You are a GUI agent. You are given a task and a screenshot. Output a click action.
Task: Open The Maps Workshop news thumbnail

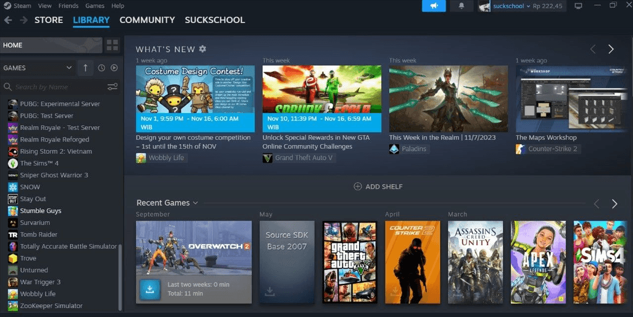[571, 99]
